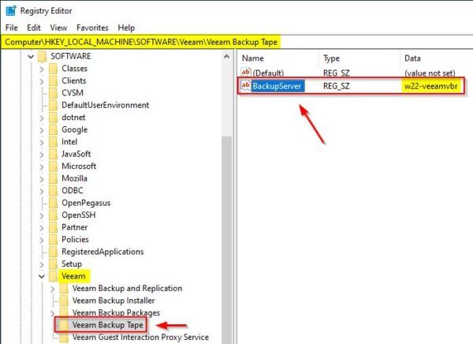Click Veeam Backup Tape folder icon
Viewport: 473px width, 344px height.
point(64,325)
